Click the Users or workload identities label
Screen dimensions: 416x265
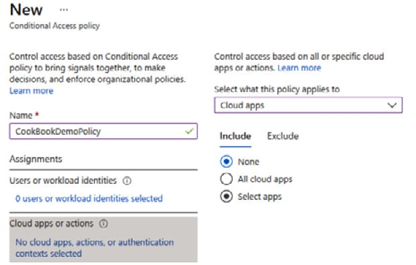point(63,180)
